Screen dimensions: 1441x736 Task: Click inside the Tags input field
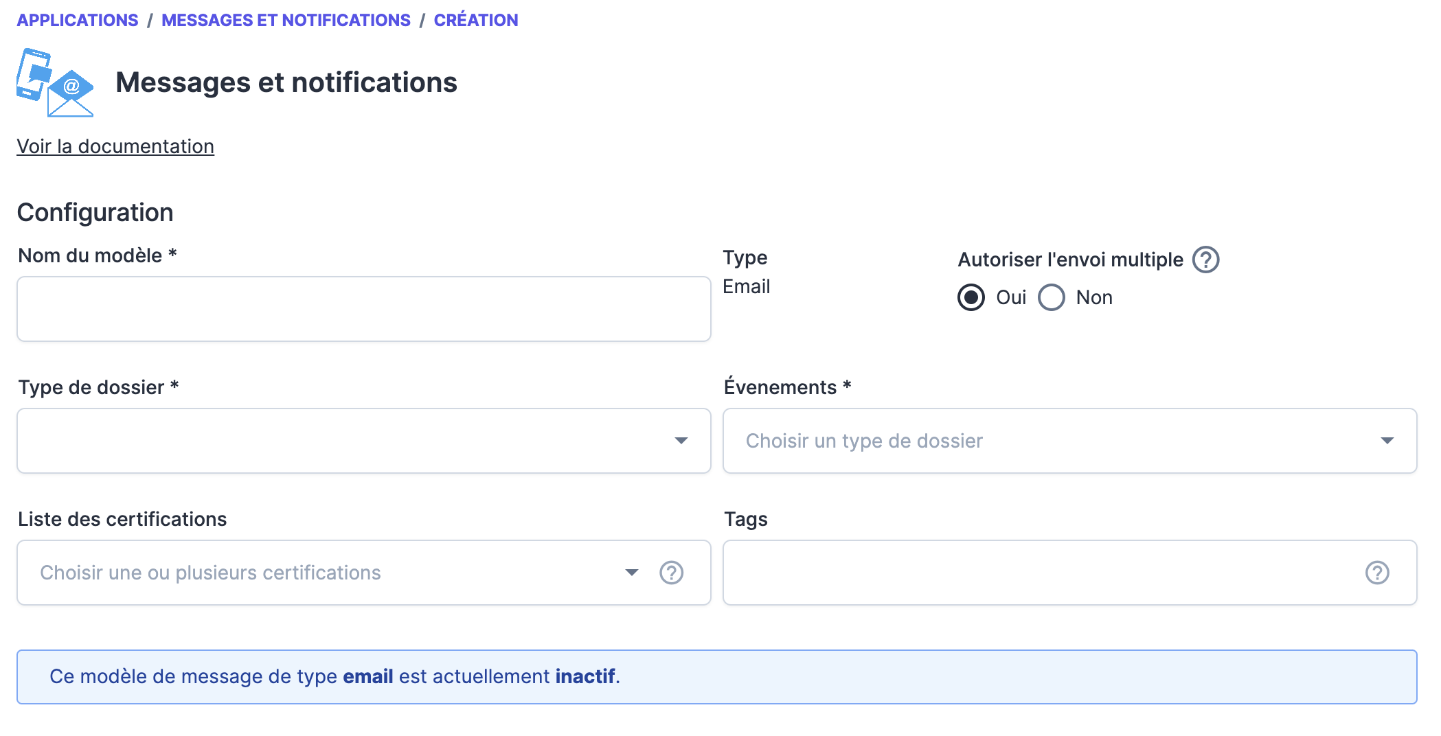(1037, 573)
